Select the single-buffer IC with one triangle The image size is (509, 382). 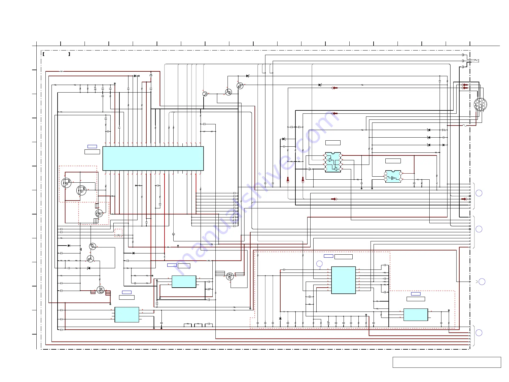393,176
